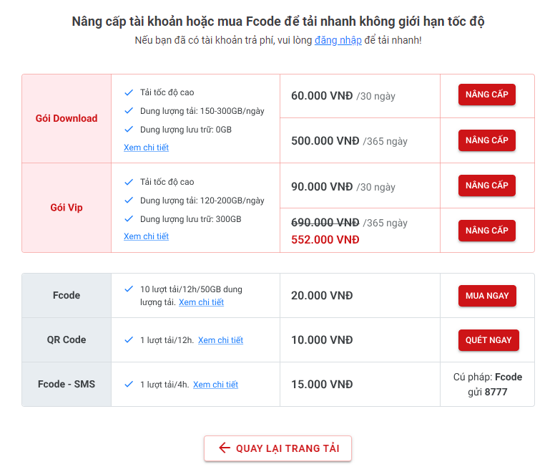Click checkmark icon in Fcode row

[129, 289]
